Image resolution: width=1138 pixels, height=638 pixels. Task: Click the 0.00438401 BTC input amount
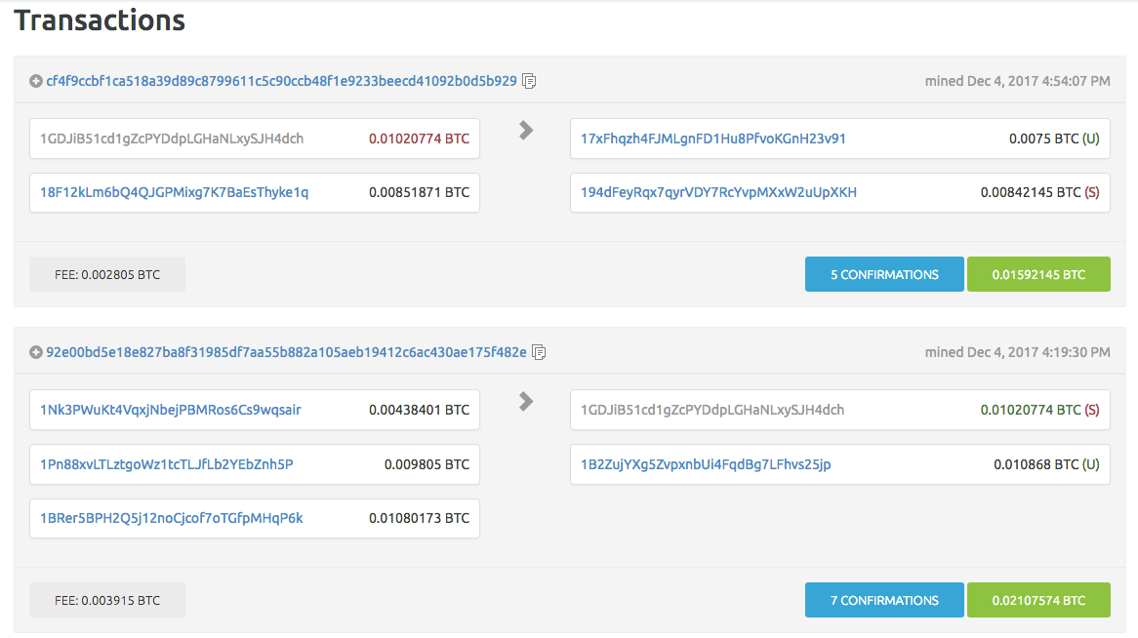coord(419,410)
